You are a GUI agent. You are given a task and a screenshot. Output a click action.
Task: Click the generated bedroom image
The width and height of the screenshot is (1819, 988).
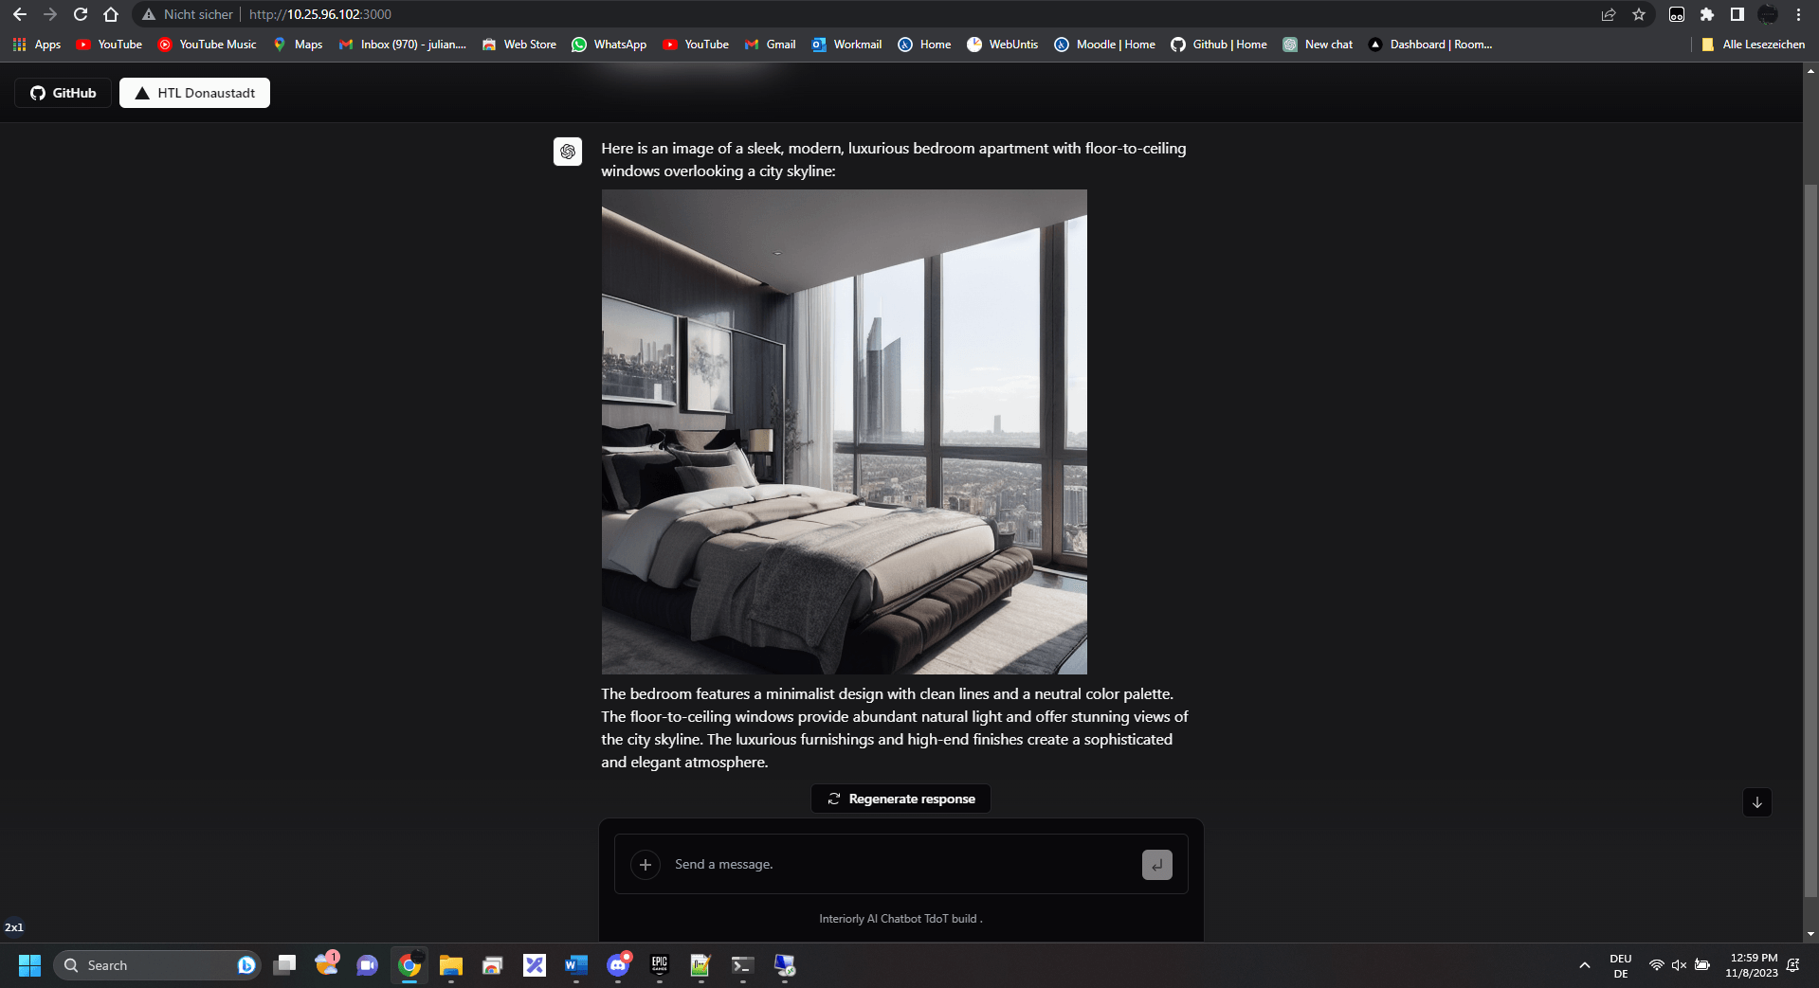pos(844,431)
